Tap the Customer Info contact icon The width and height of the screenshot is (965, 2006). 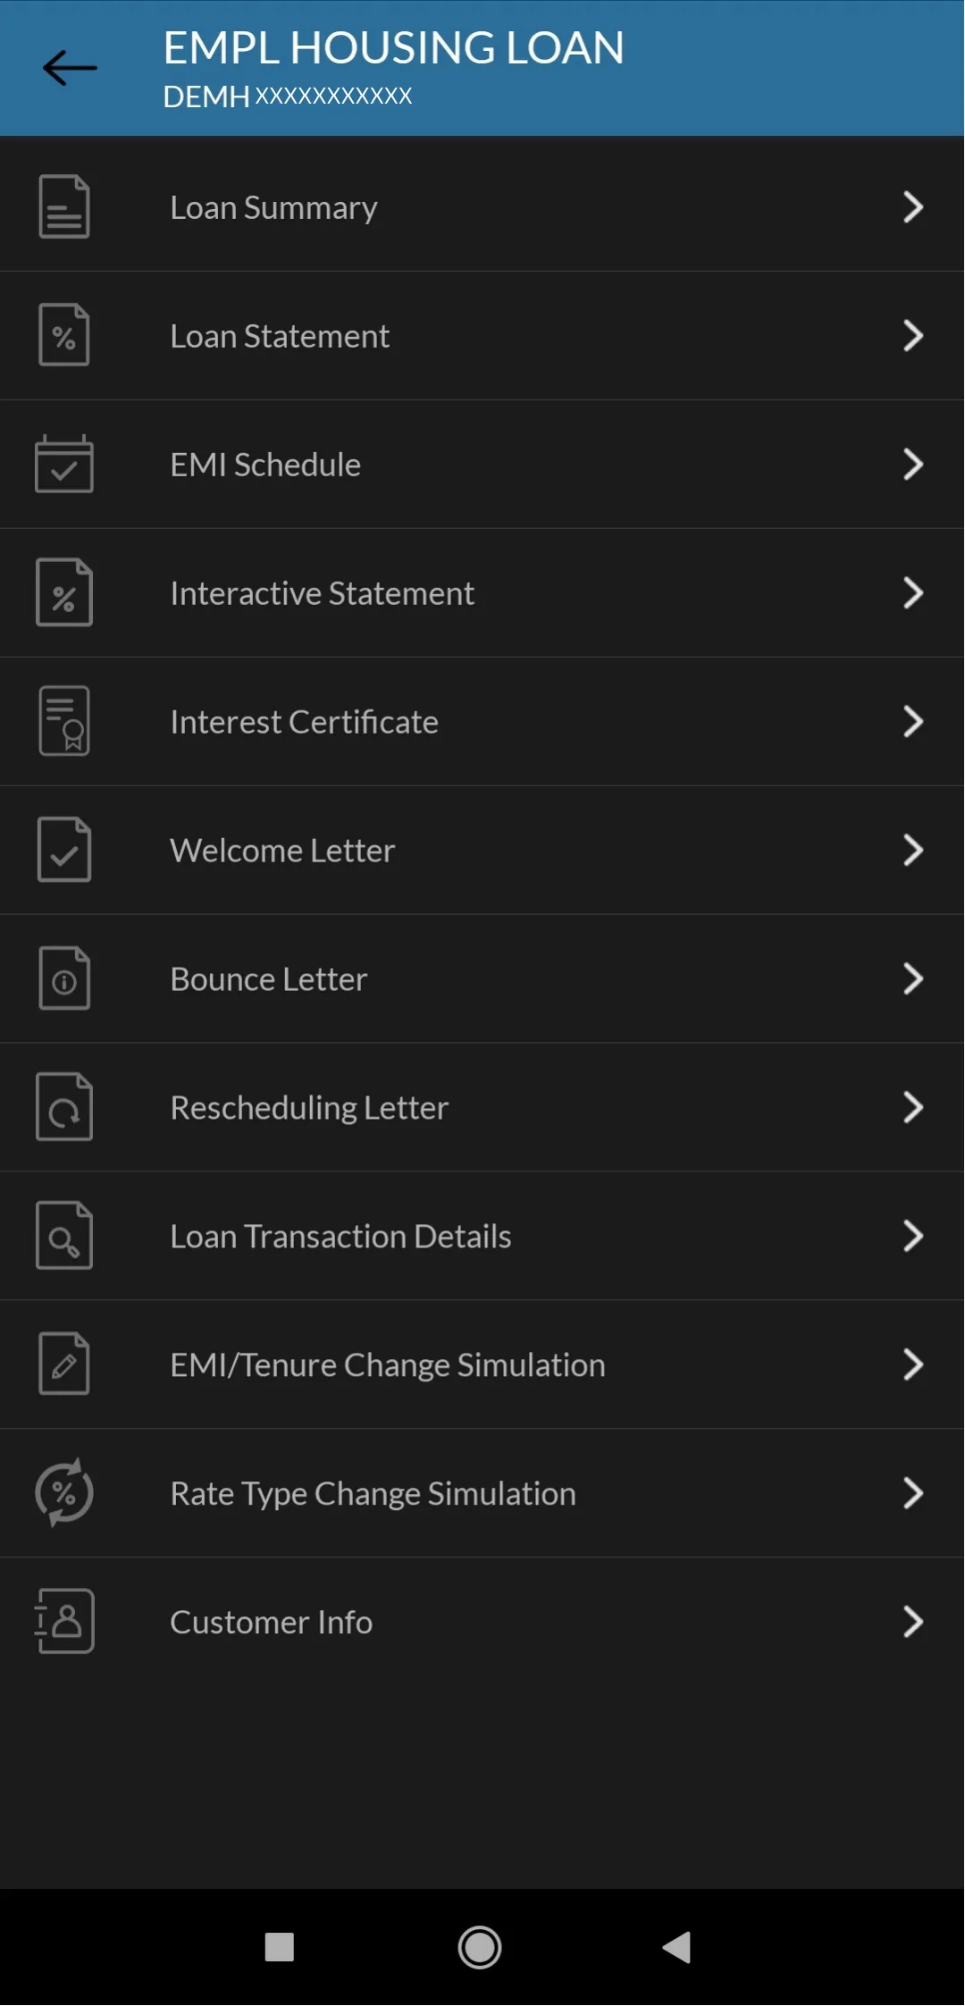point(64,1622)
